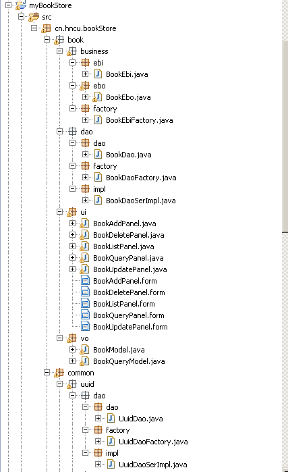This screenshot has height=472, width=288.
Task: Click the book package icon
Action: coord(59,40)
